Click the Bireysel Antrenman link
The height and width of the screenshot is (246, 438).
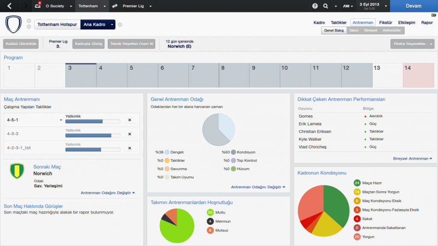point(412,158)
